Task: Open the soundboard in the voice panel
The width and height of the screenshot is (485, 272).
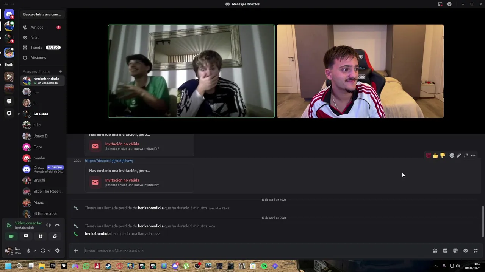Action: (x=55, y=236)
